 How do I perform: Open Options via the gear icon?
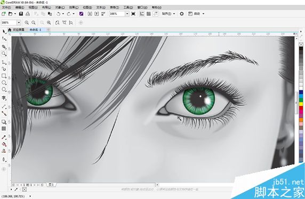pyautogui.click(x=182, y=14)
